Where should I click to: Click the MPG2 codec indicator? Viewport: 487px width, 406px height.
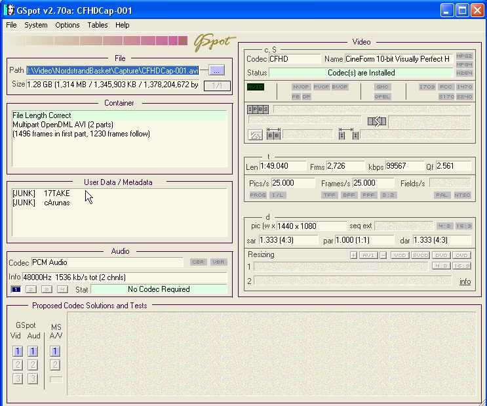pyautogui.click(x=464, y=56)
